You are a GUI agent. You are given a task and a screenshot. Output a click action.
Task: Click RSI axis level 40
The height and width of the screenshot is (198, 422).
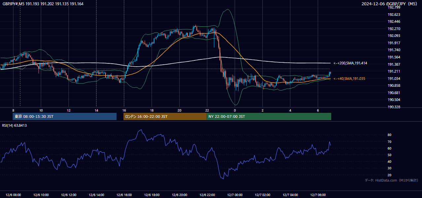coord(389,162)
